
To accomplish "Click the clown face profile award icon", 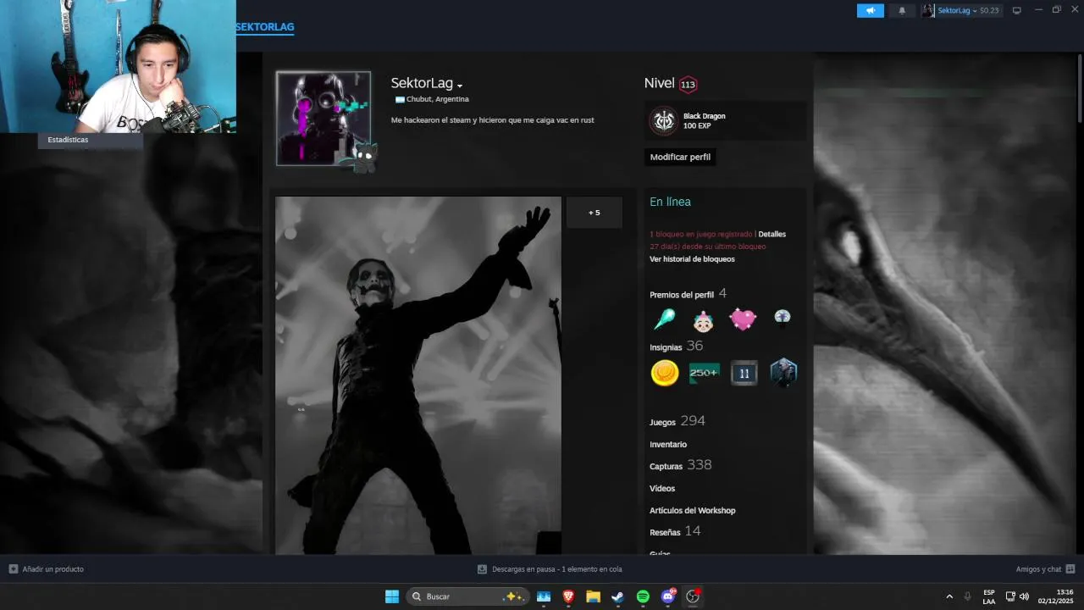I will (703, 320).
